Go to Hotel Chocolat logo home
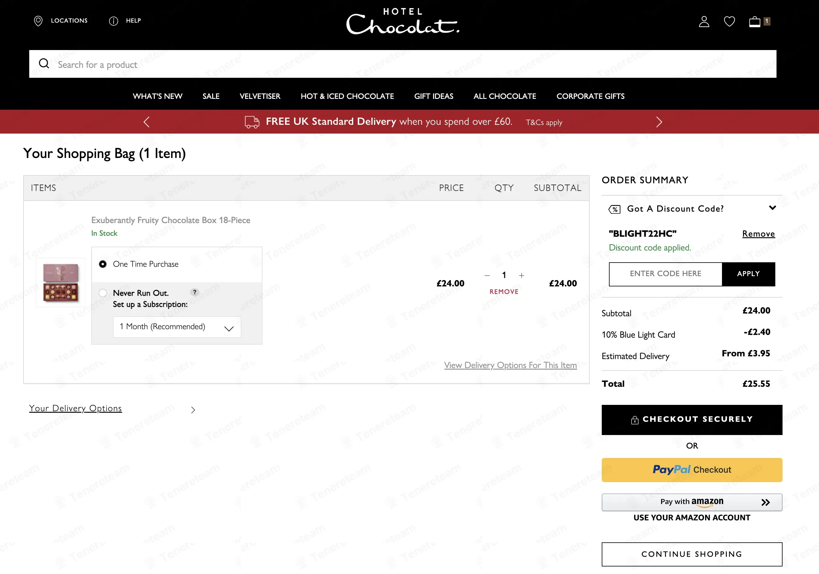Viewport: 819px width, 574px height. click(x=403, y=21)
